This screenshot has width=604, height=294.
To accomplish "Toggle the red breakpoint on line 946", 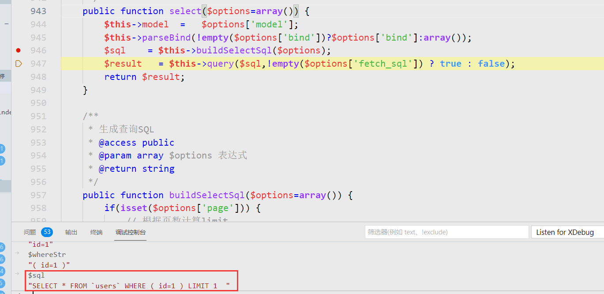I will pyautogui.click(x=18, y=50).
